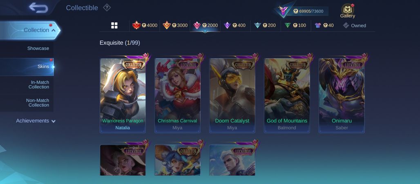Select the Warrioress Paragon Natalia skin card

coord(123,95)
